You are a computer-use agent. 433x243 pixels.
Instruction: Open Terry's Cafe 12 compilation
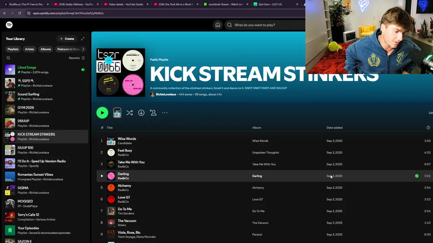point(45,217)
